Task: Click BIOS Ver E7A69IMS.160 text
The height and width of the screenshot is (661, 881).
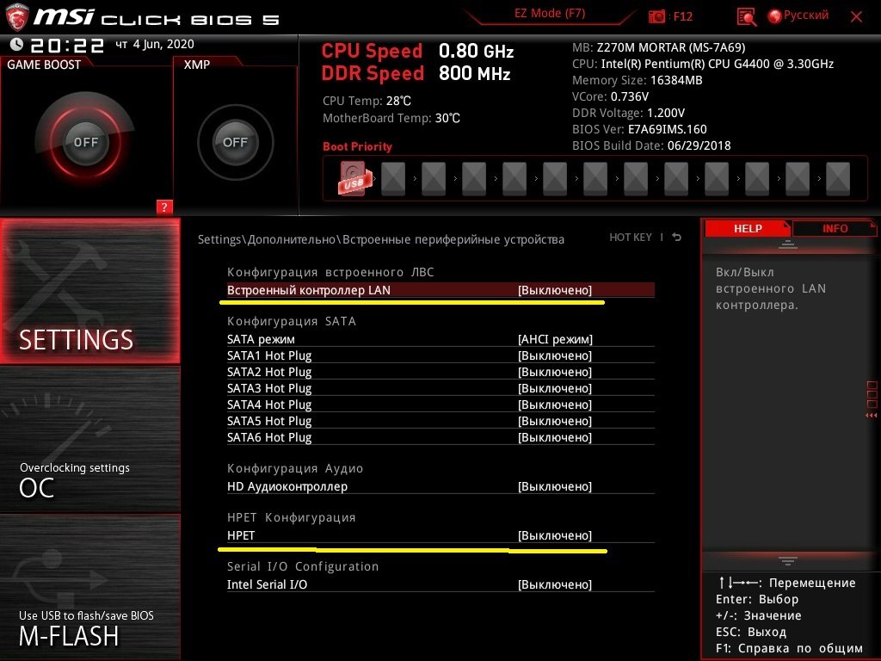Action: point(639,129)
